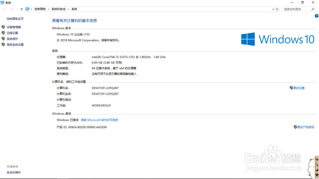
Task: Select 系统和安全 breadcrumb in address bar
Action: pyautogui.click(x=59, y=9)
